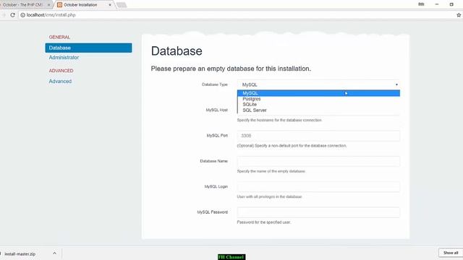Bookmark this page with the star icon
This screenshot has height=260, width=463.
point(459,14)
